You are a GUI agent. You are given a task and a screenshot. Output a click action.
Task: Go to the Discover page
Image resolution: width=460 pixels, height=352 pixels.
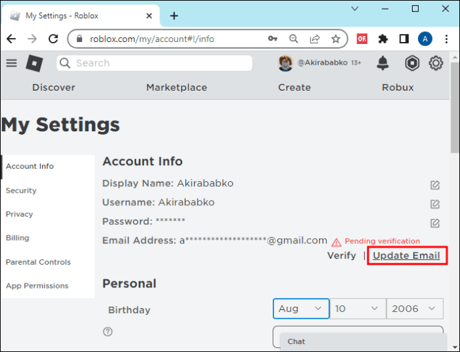pyautogui.click(x=54, y=87)
